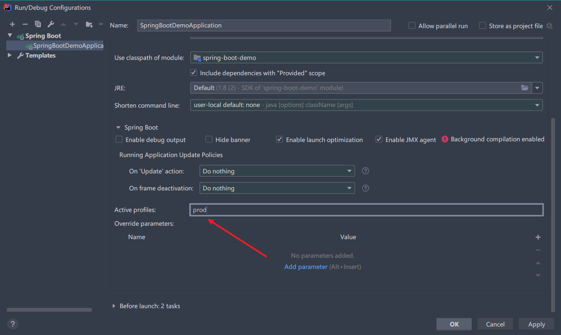The height and width of the screenshot is (335, 561).
Task: Open help for frame deactivation policy
Action: pos(365,188)
